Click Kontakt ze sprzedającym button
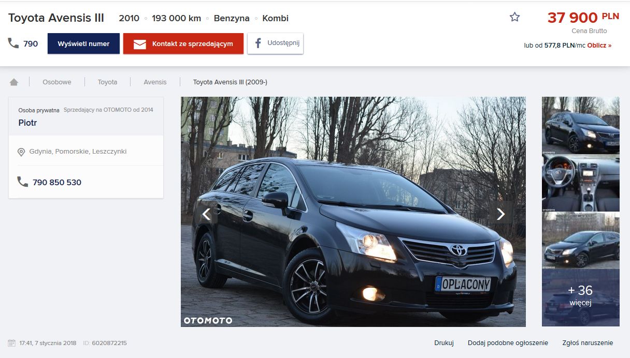The image size is (630, 358). coord(183,43)
